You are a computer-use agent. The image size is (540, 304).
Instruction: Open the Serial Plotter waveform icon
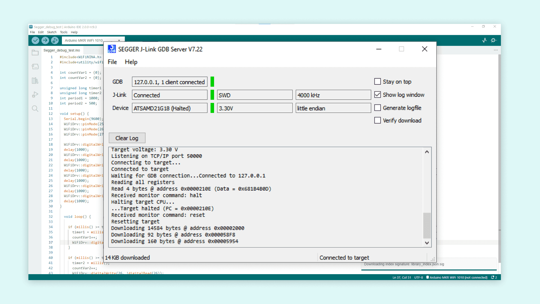pos(484,40)
